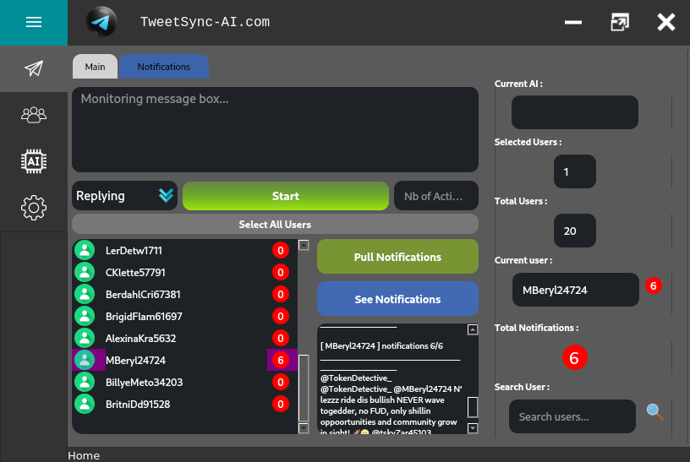Expand the Replying action dropdown

click(124, 196)
